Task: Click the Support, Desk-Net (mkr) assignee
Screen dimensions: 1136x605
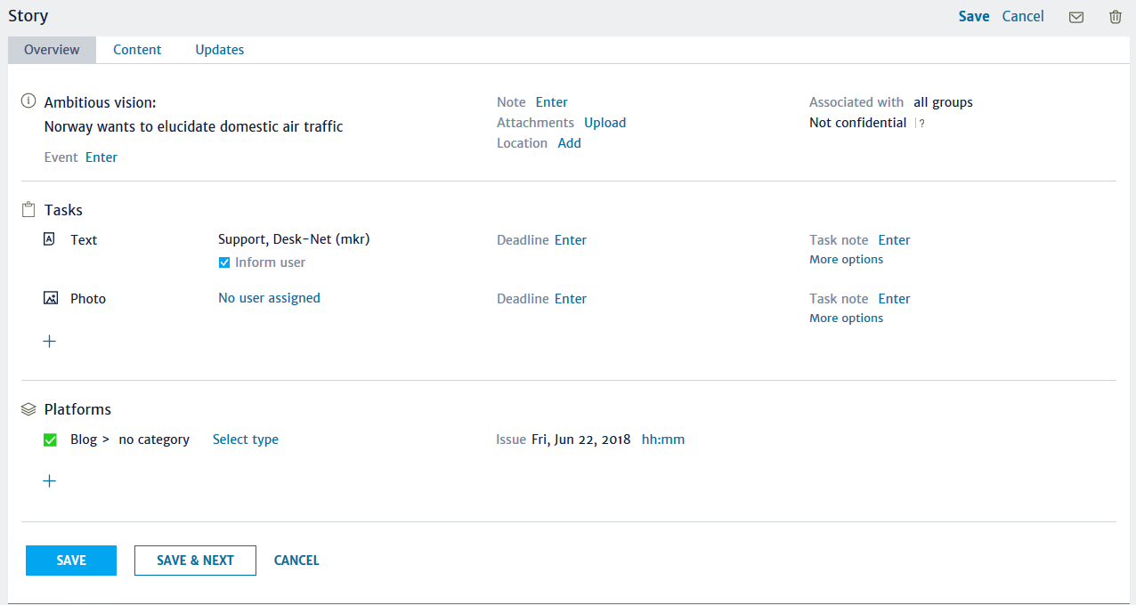Action: click(x=294, y=239)
